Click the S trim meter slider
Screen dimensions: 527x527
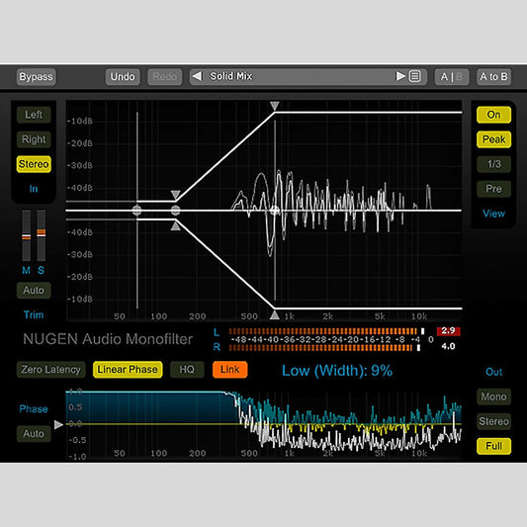click(x=41, y=235)
